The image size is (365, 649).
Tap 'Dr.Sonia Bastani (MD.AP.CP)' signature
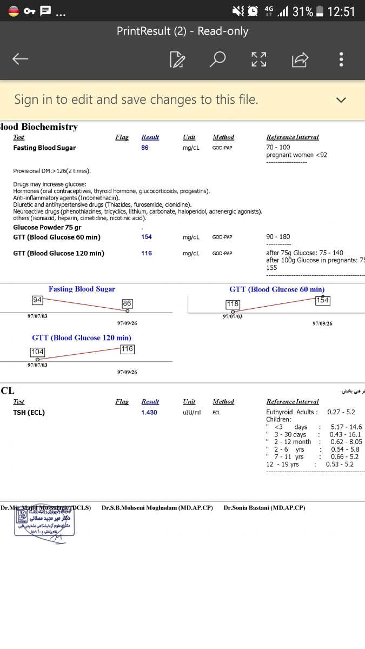click(x=264, y=508)
